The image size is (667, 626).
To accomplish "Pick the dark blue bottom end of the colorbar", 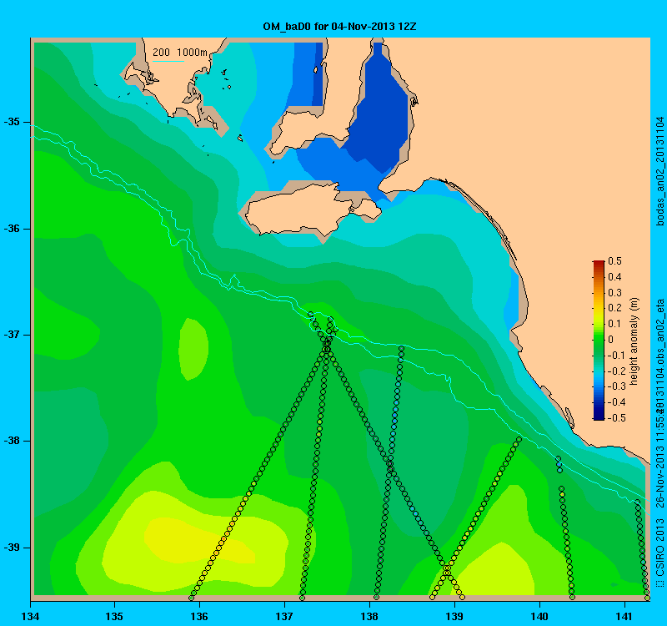I will tap(599, 416).
